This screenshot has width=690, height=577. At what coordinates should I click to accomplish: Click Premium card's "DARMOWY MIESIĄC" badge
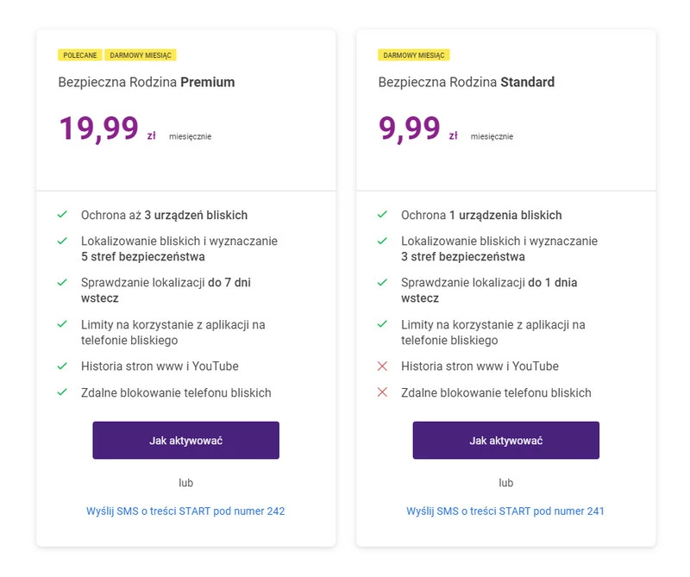[141, 55]
